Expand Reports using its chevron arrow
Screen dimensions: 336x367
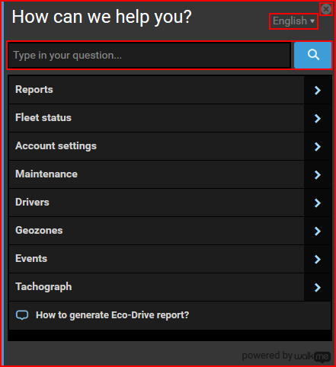click(x=318, y=90)
